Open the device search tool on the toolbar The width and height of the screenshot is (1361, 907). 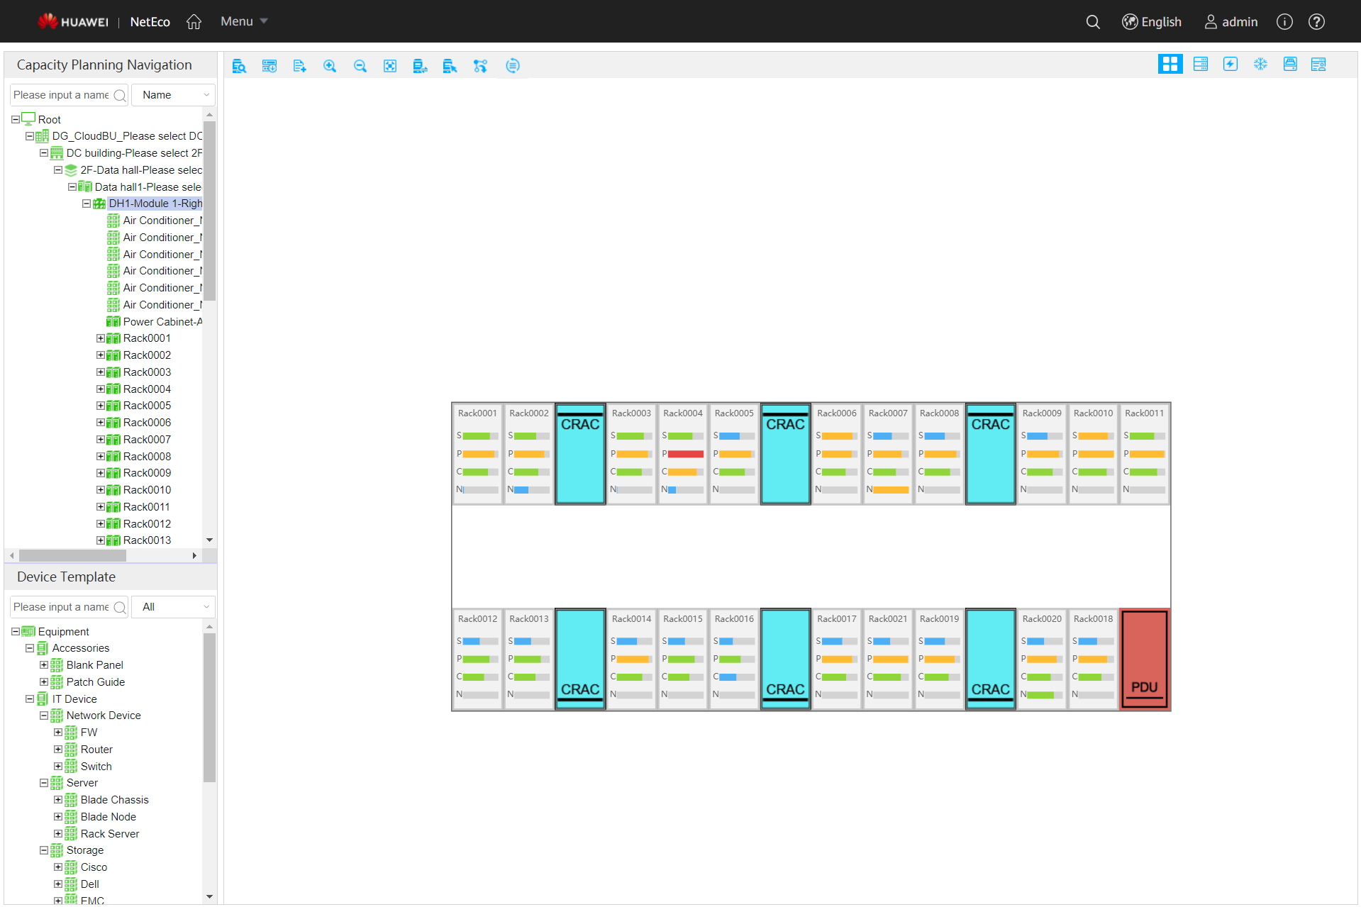point(239,65)
